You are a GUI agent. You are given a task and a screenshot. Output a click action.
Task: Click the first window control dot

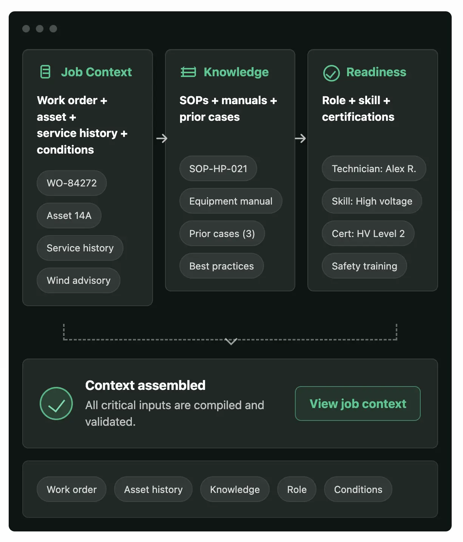[26, 29]
